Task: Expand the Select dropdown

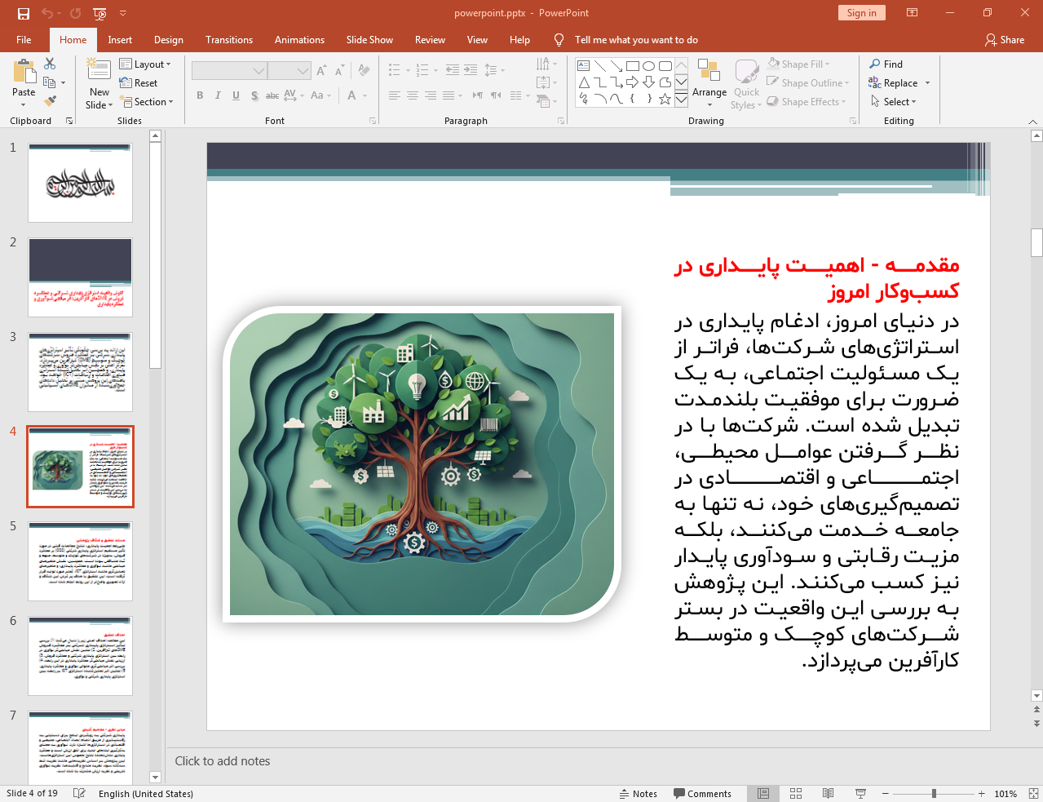Action: pyautogui.click(x=894, y=102)
